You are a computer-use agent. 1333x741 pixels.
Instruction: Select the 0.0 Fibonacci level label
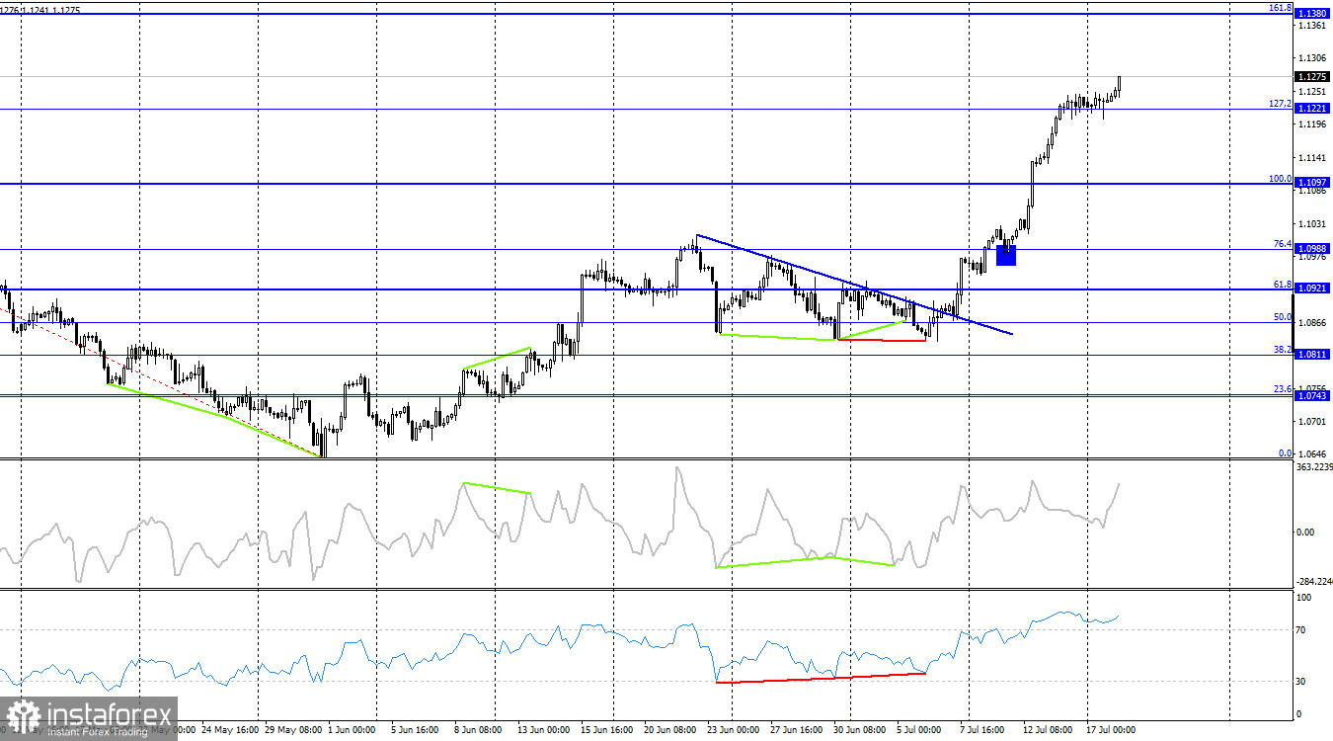click(x=1286, y=453)
